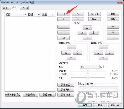Bind D-Pad 左 (left) button

[82, 33]
